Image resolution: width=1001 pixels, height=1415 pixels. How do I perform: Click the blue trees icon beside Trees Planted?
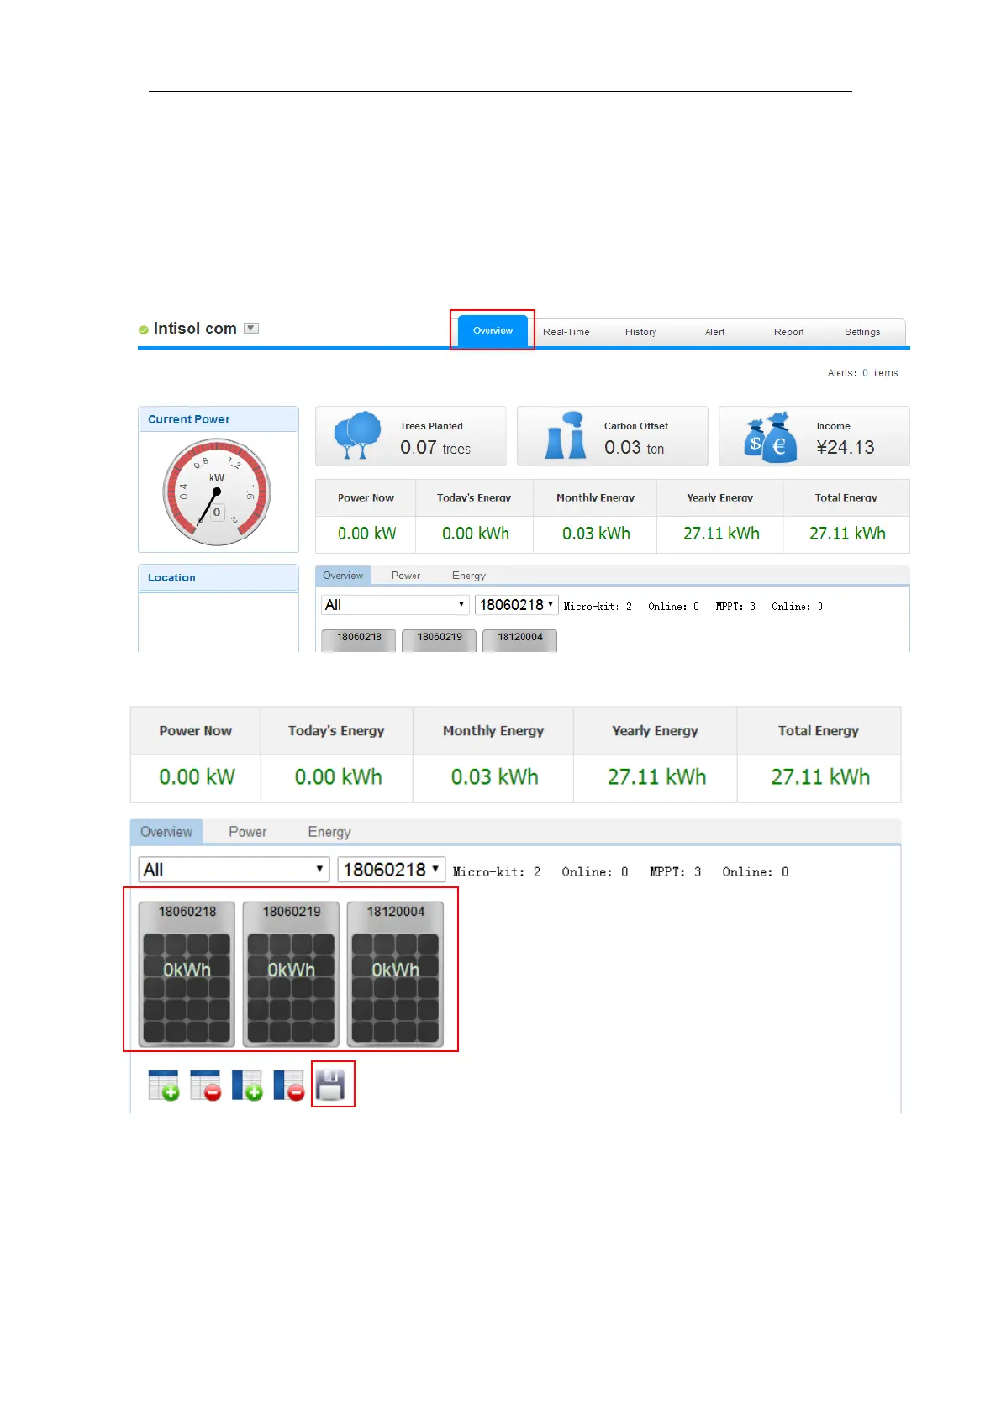click(357, 435)
